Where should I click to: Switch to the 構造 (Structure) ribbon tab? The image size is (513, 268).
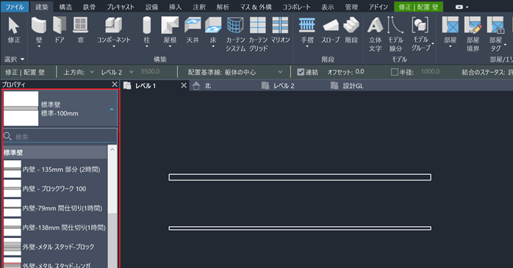click(65, 7)
